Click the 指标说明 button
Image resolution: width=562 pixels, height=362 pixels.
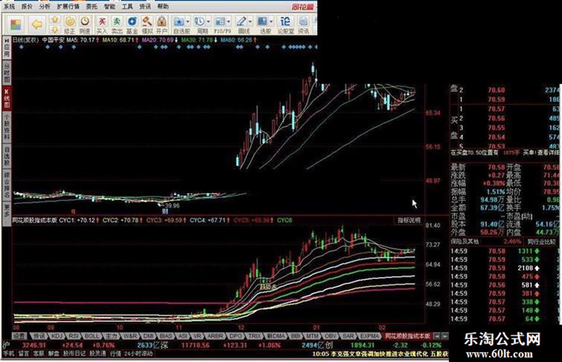(409, 220)
